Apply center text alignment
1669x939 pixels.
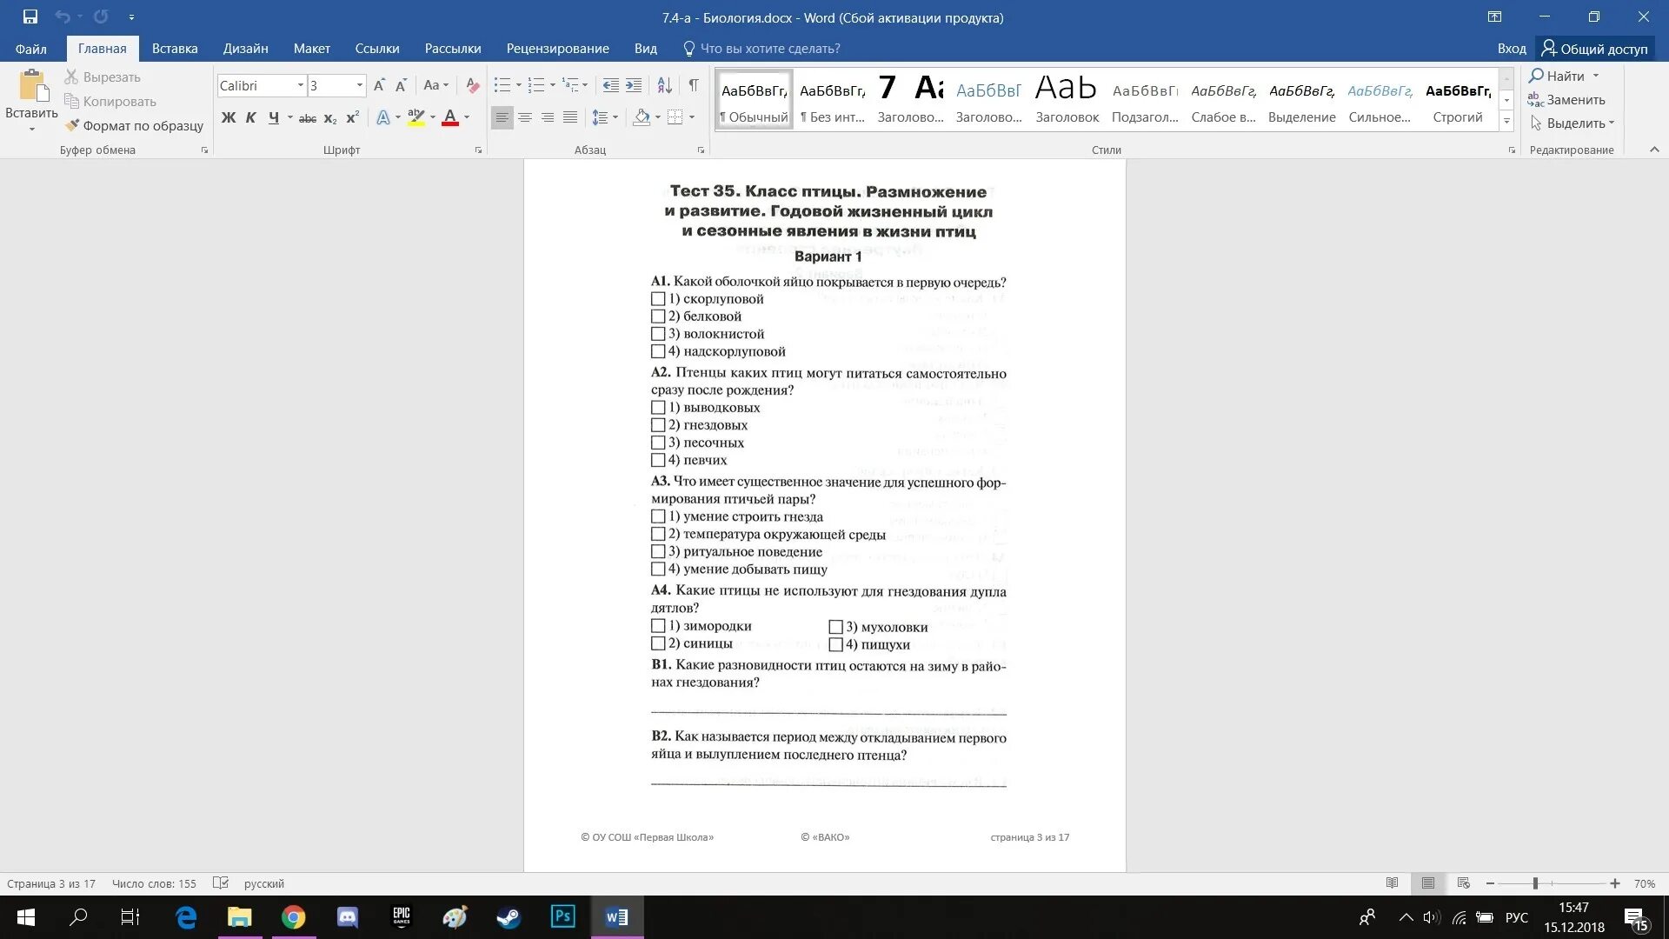point(525,117)
